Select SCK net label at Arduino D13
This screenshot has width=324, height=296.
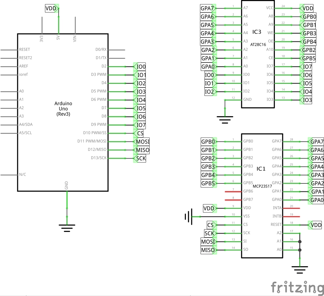(x=140, y=158)
